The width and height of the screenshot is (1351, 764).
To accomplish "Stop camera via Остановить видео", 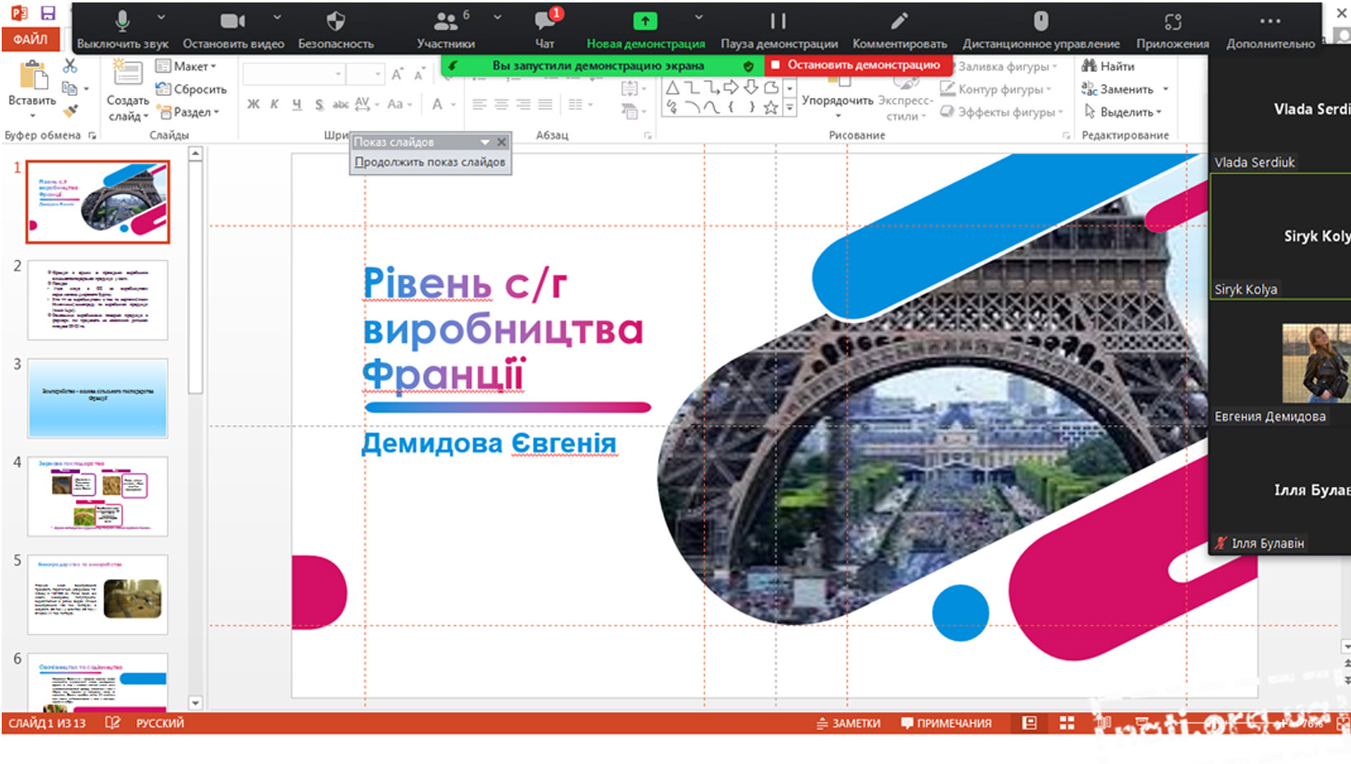I will [233, 30].
